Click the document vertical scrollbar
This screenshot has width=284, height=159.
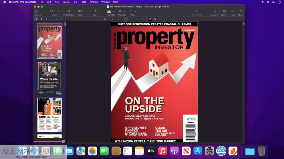(244, 23)
